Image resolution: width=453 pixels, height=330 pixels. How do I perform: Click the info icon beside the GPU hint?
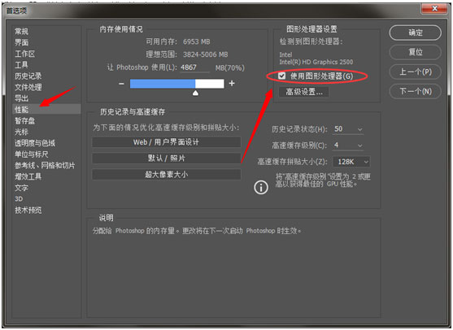pyautogui.click(x=261, y=188)
